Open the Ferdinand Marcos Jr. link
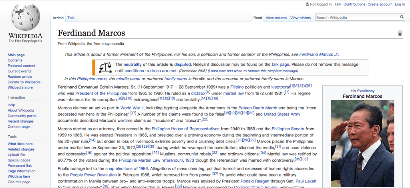 pos(319,54)
